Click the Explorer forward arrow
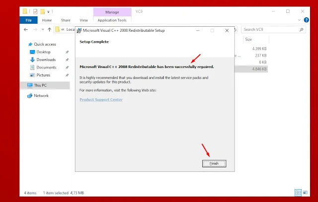This screenshot has width=318, height=202. 35,30
